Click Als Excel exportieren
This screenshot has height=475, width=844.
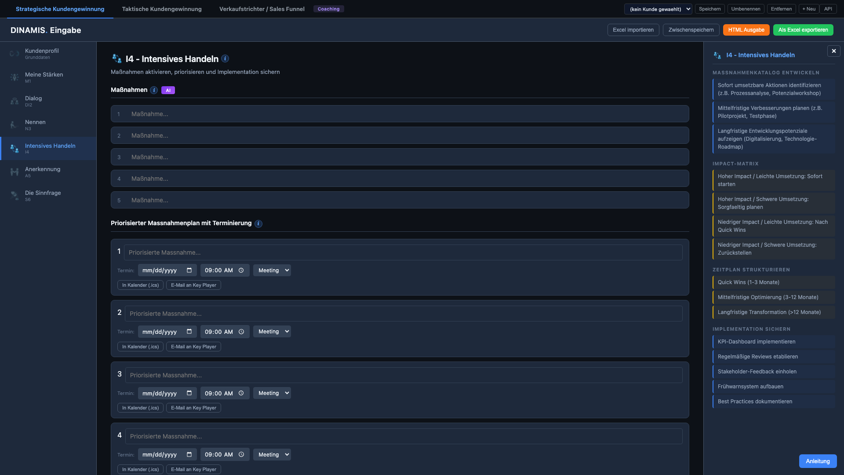coord(803,30)
